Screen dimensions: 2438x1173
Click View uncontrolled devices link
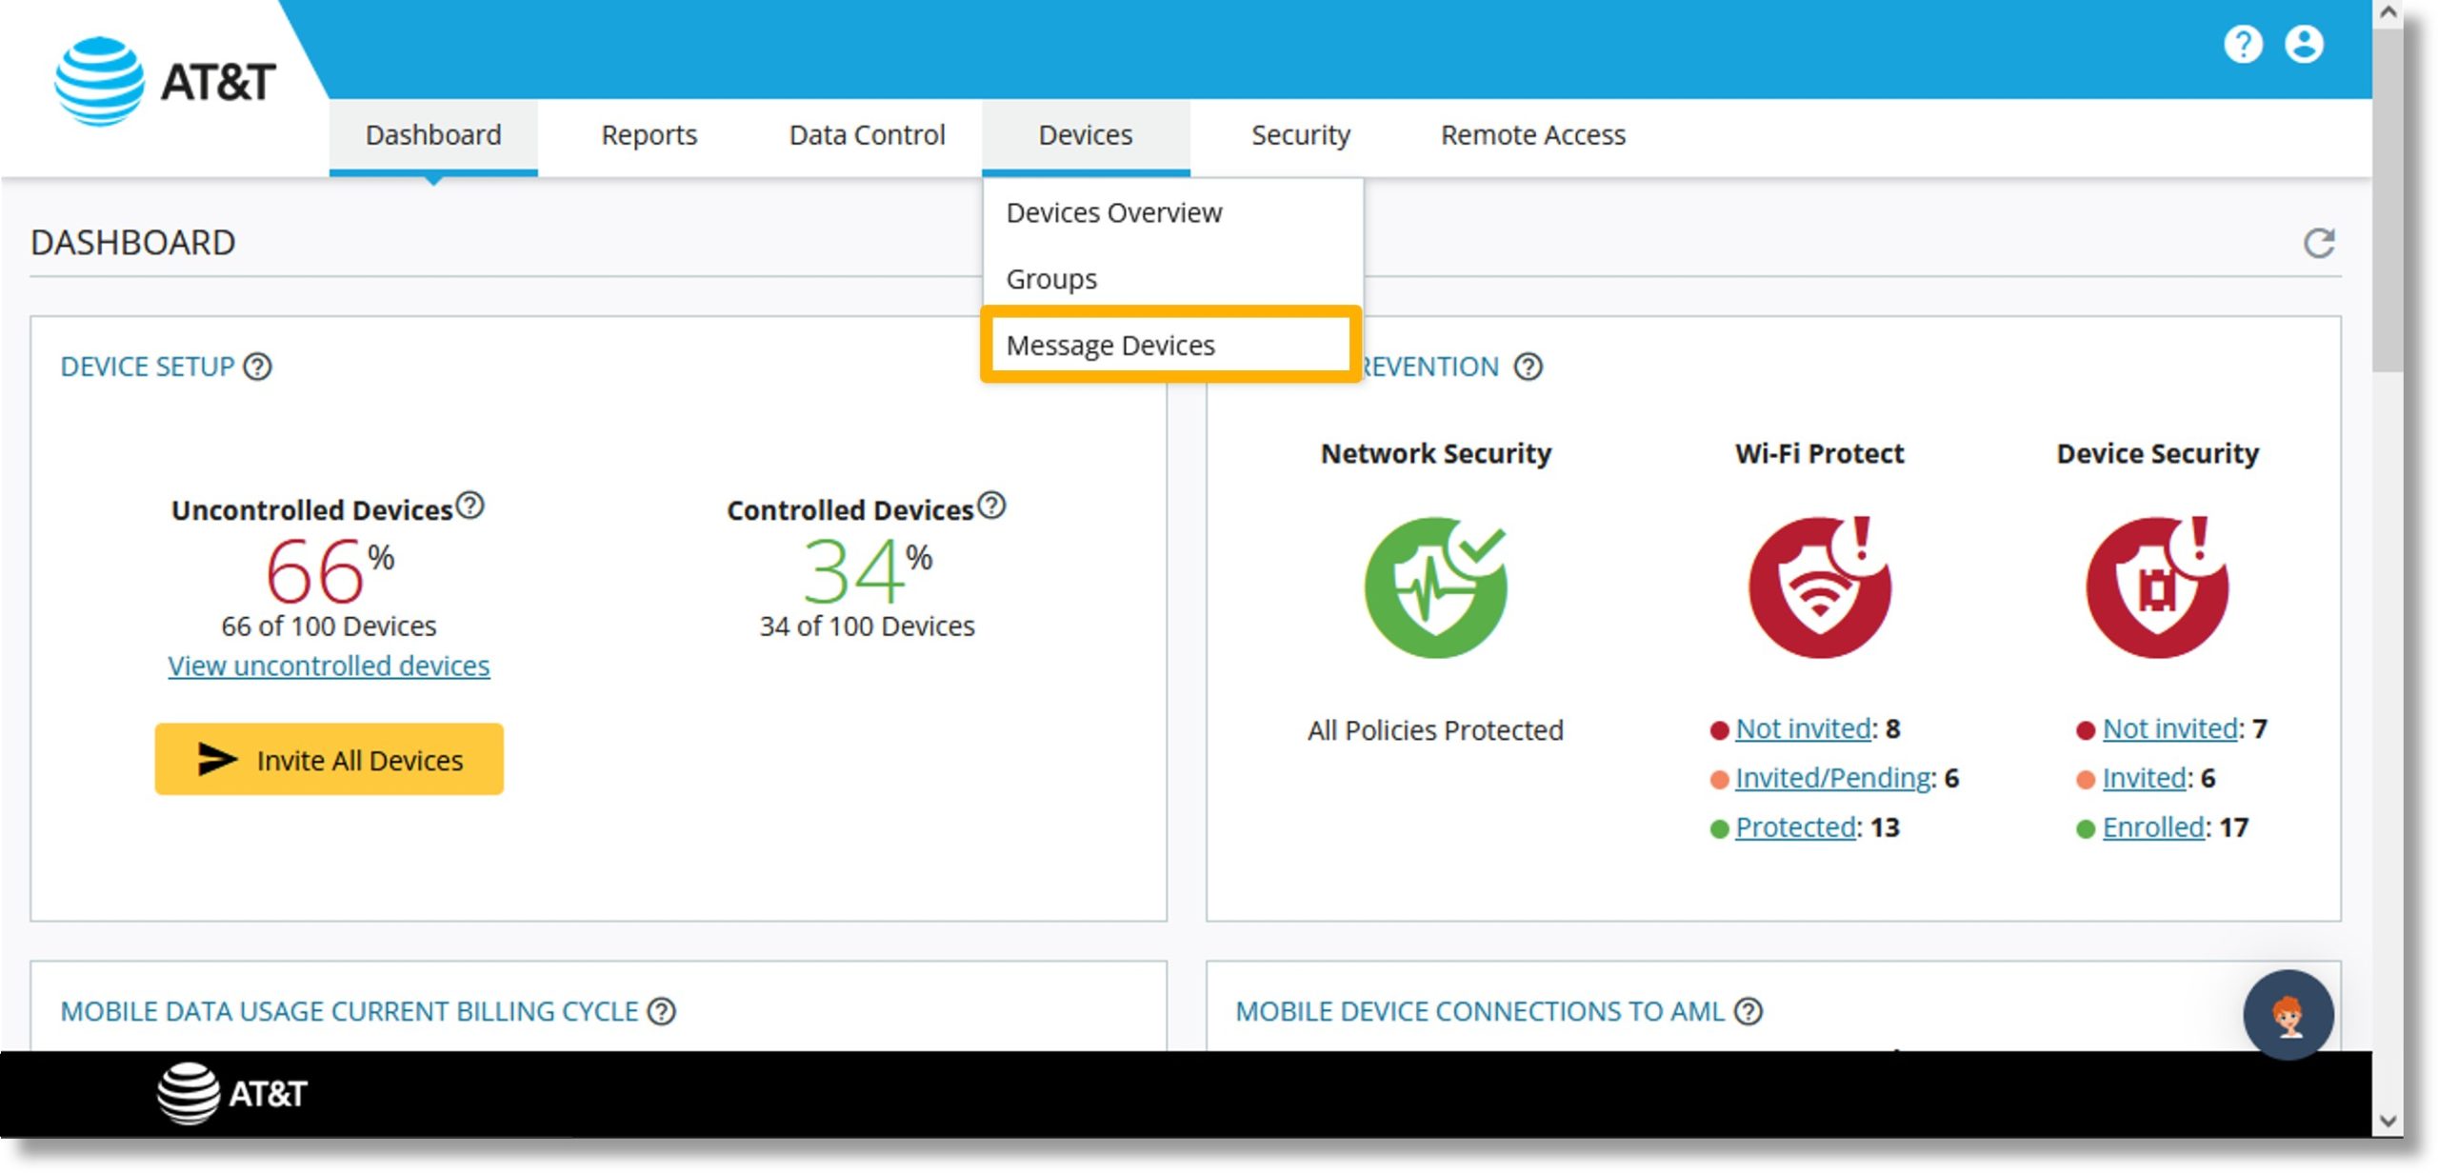[328, 664]
